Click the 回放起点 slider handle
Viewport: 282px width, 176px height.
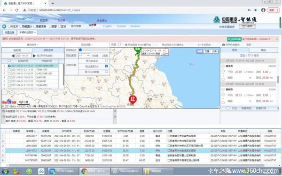coord(80,50)
